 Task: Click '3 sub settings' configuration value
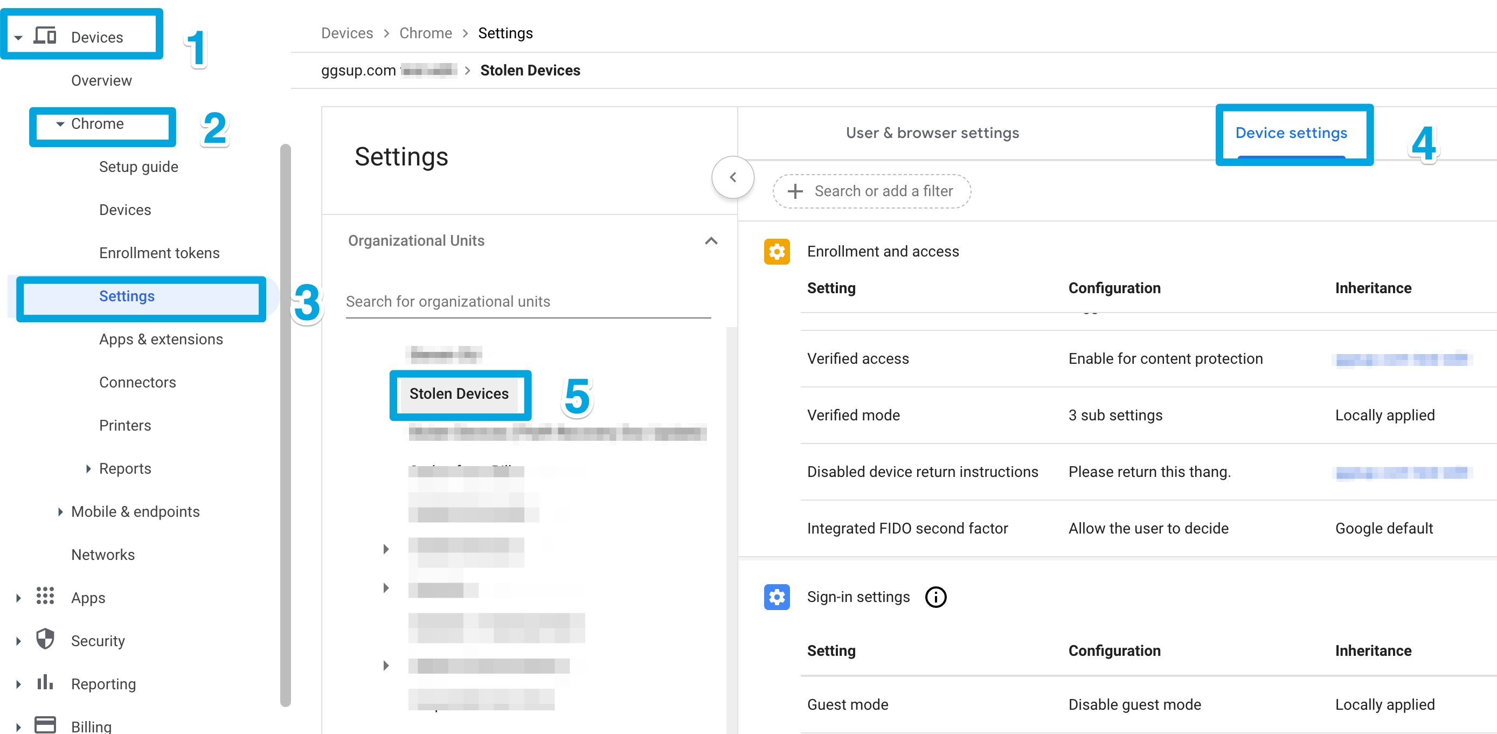(1115, 415)
